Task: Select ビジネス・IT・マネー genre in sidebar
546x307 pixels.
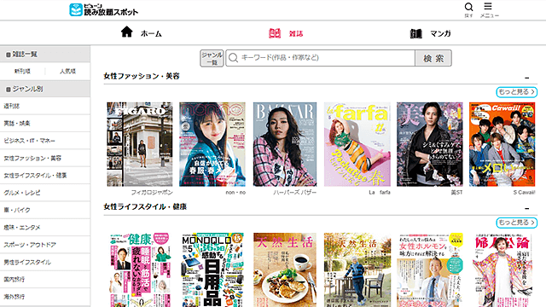Action: tap(45, 141)
